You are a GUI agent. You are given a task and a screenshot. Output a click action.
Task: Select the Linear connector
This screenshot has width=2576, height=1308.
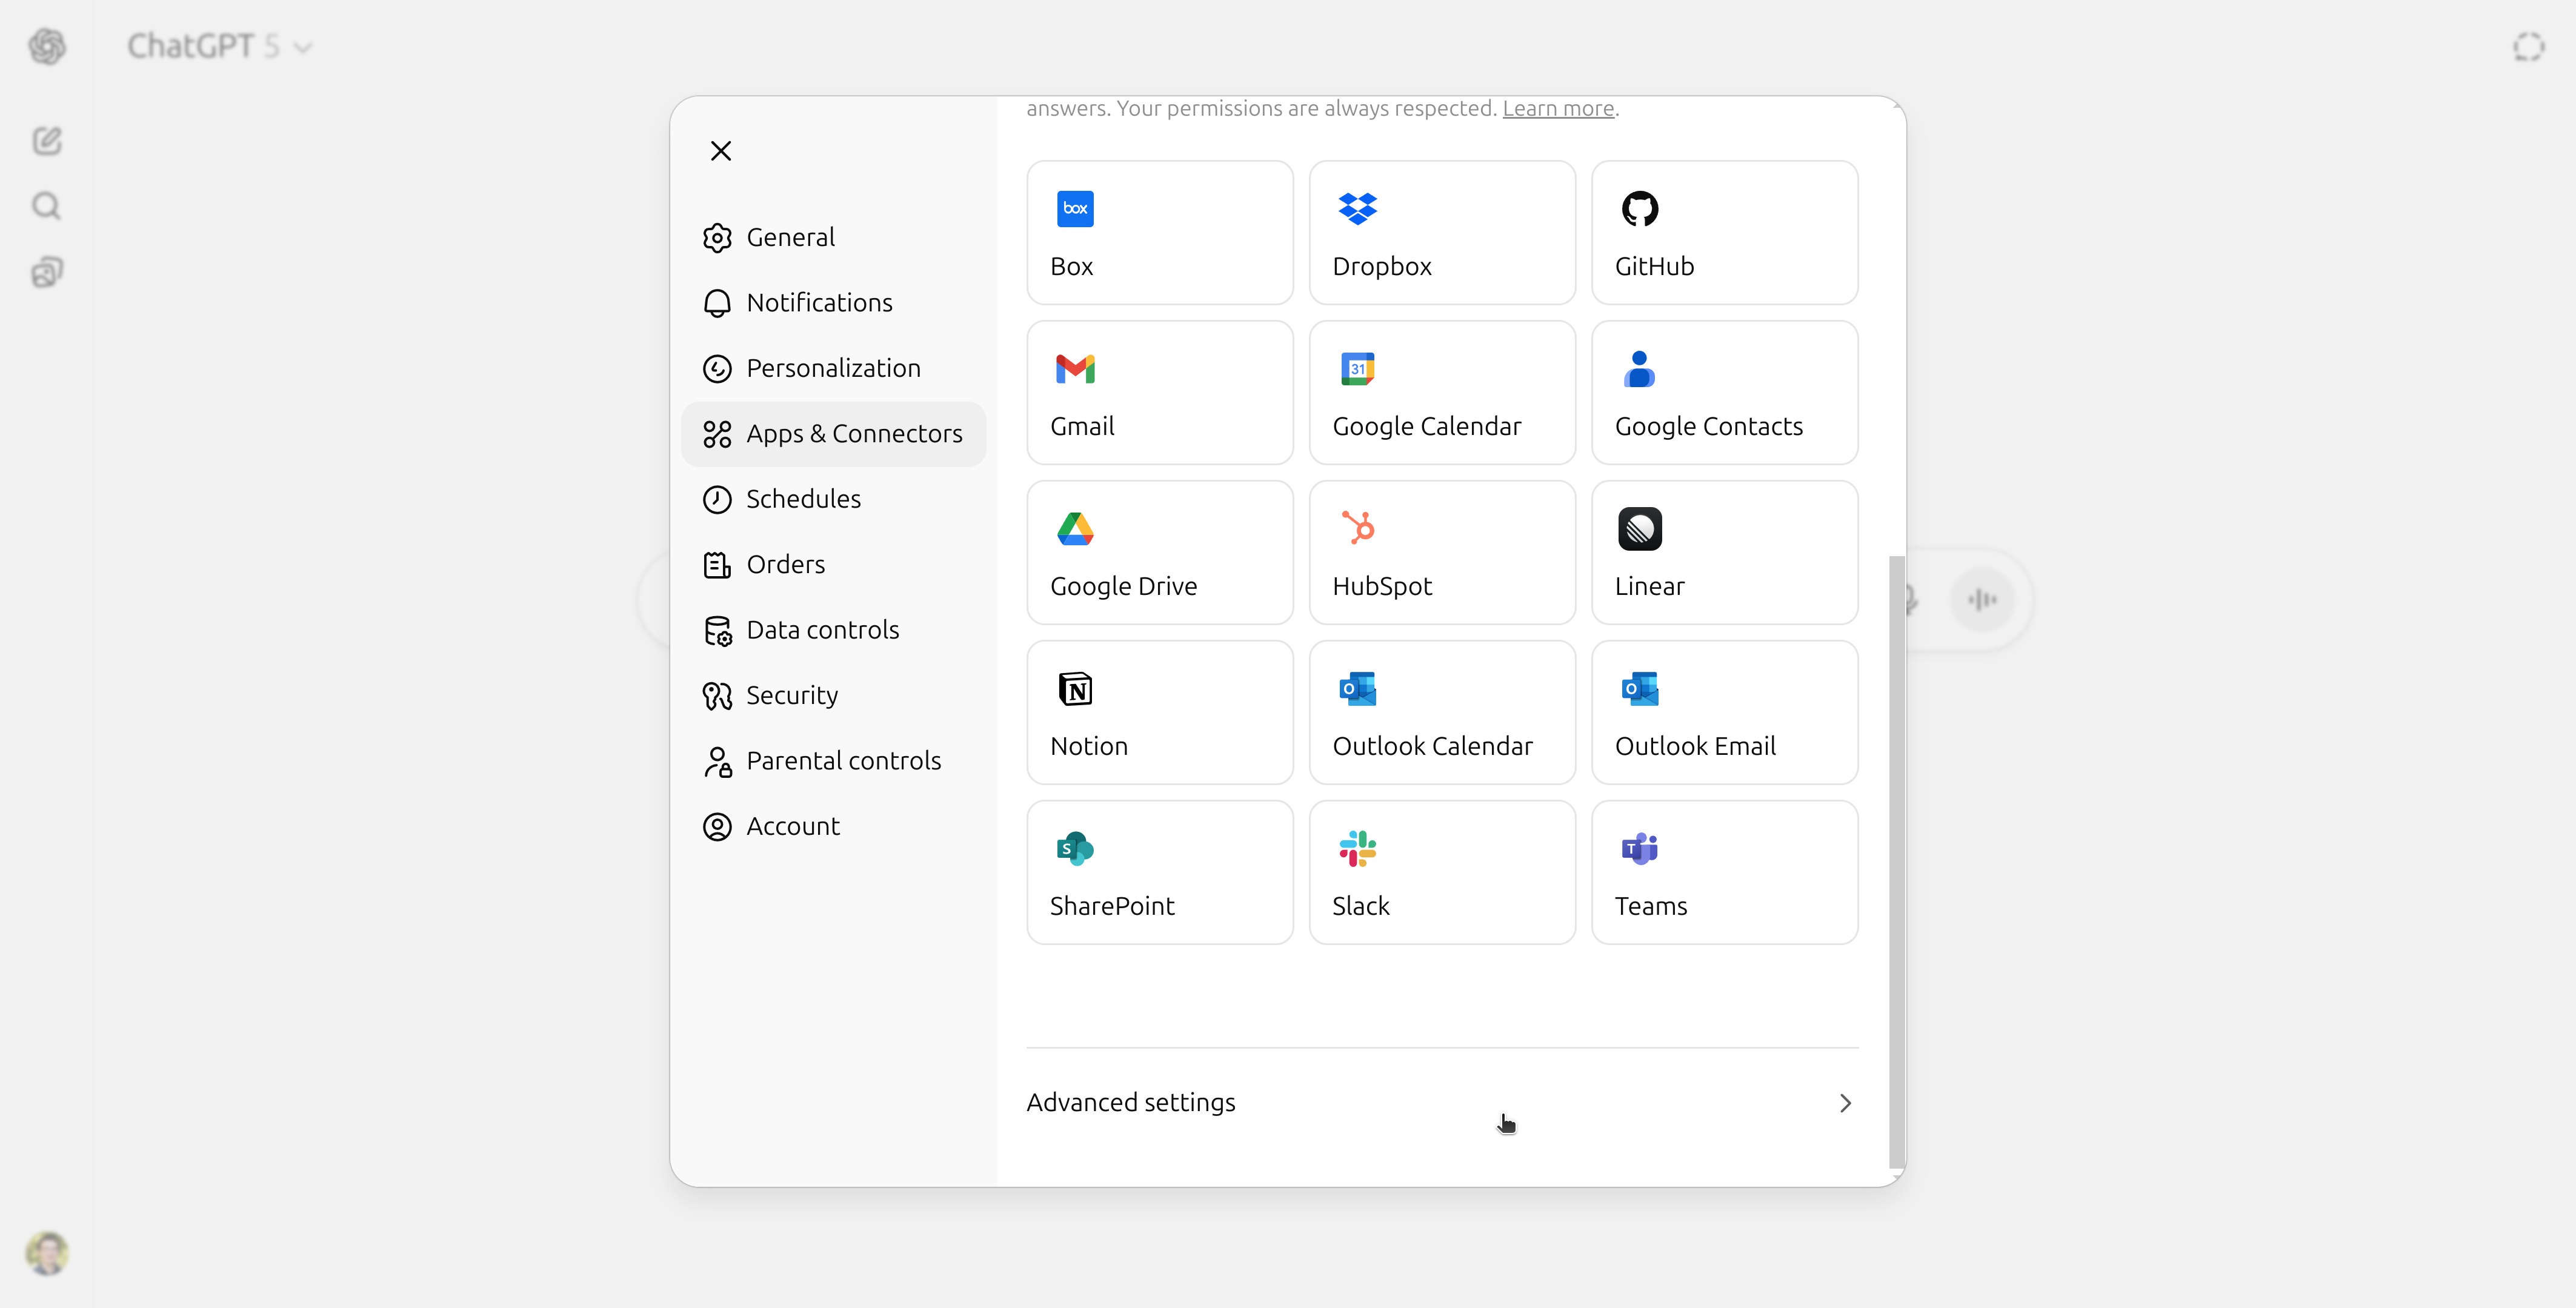tap(1723, 552)
